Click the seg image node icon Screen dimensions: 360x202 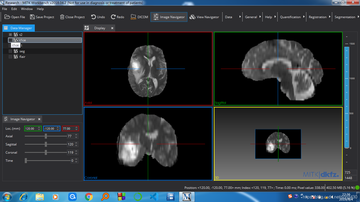[x=16, y=51]
